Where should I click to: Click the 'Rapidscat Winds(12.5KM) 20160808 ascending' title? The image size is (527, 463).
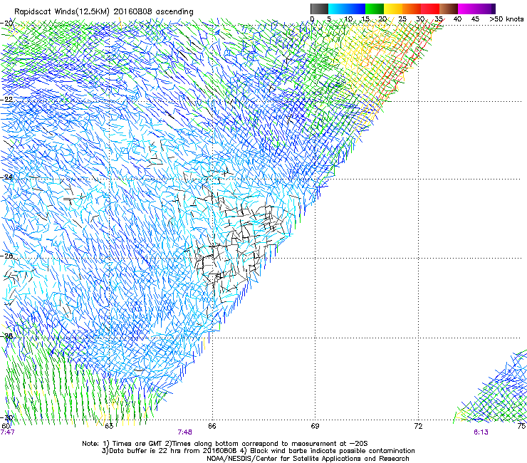click(x=104, y=12)
